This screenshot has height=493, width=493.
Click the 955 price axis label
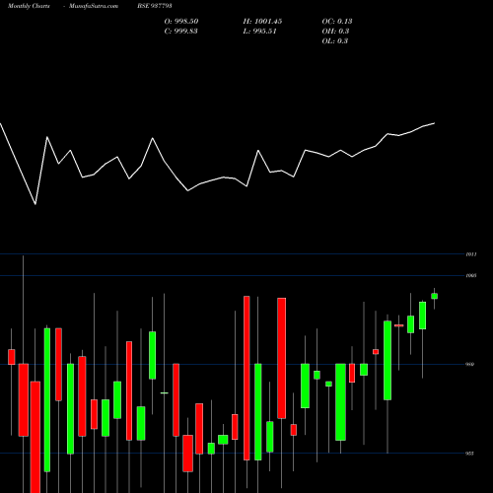point(469,454)
